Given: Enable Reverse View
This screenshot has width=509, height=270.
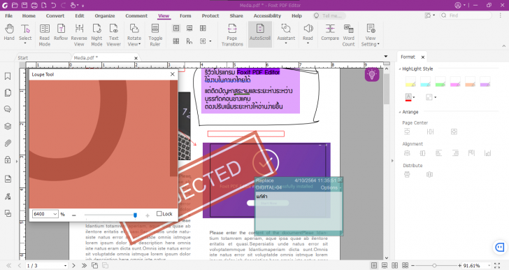Looking at the screenshot, I should pos(79,35).
